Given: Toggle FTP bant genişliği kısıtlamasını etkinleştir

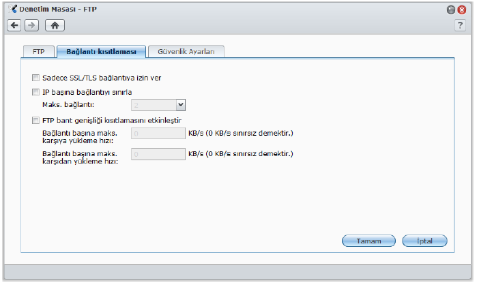Looking at the screenshot, I should [35, 120].
